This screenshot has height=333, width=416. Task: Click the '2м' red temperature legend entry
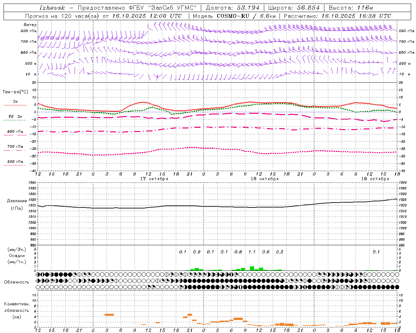click(15, 102)
